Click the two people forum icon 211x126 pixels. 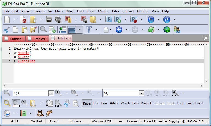tap(177, 30)
